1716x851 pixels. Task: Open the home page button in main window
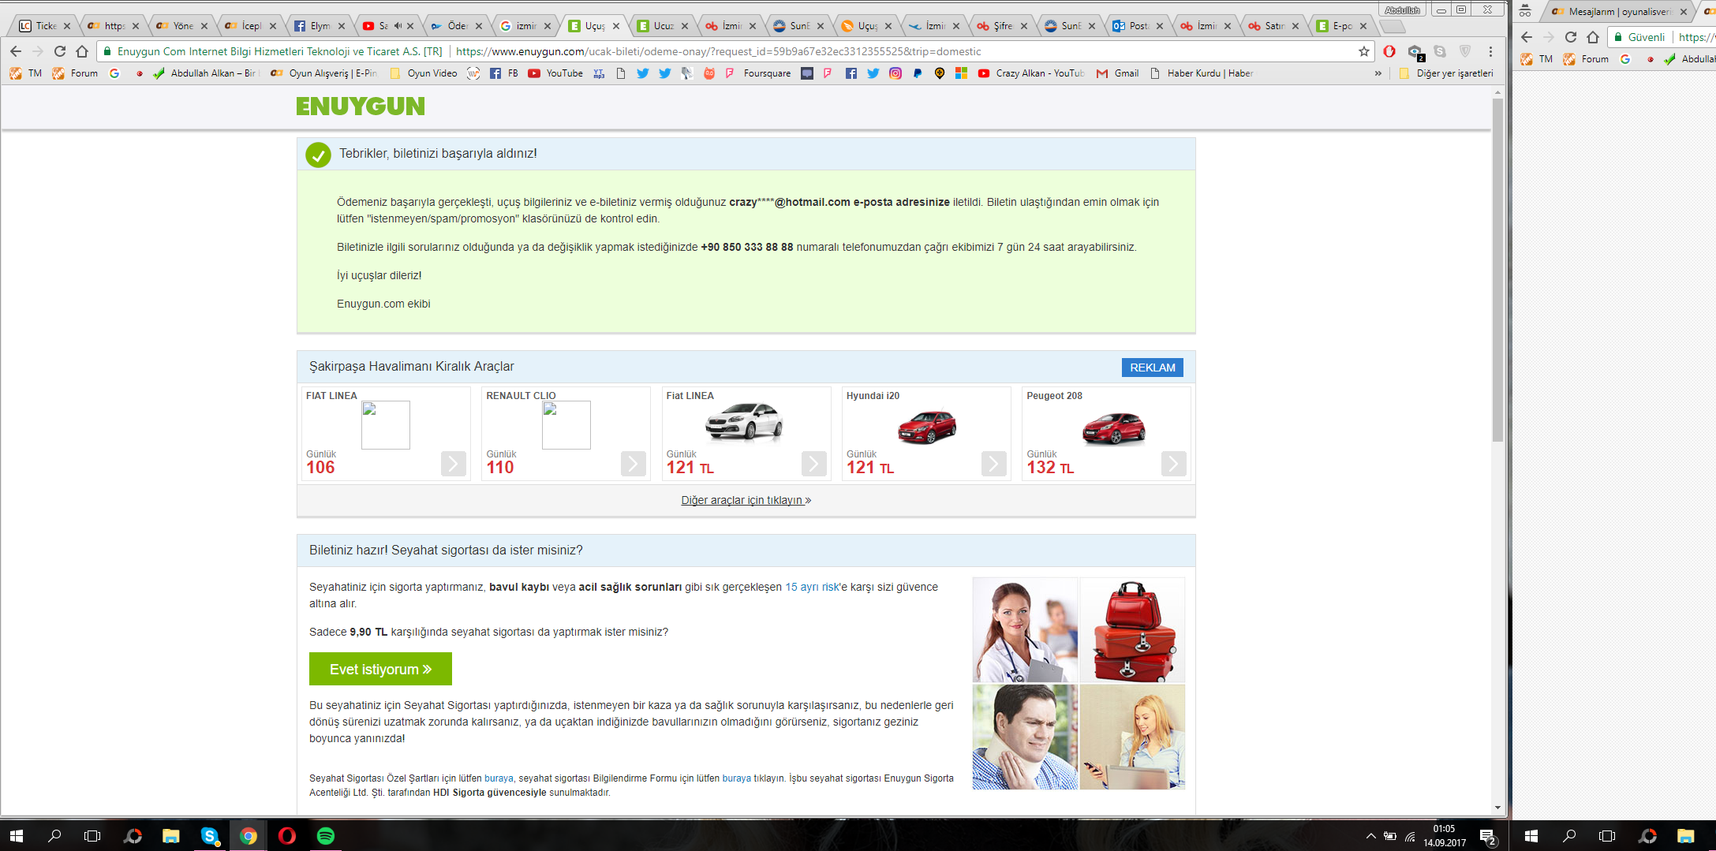(82, 51)
